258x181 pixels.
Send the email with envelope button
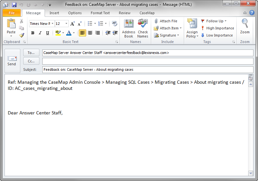12,61
